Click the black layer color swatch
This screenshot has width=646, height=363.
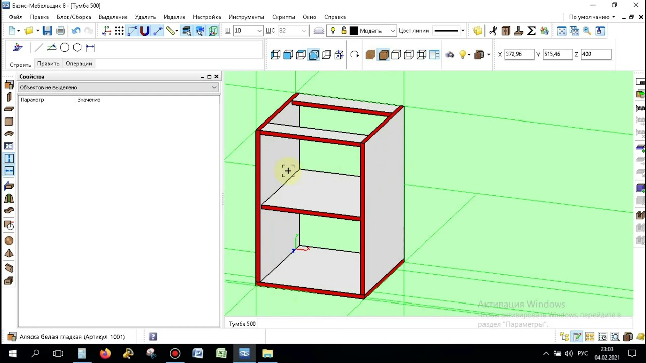(354, 31)
